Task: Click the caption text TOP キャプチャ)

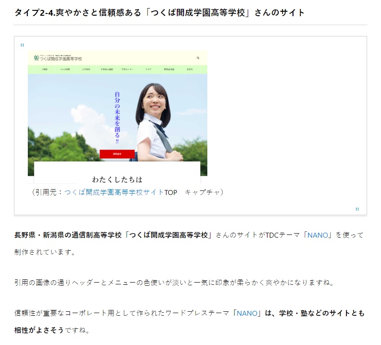Action: pyautogui.click(x=194, y=192)
